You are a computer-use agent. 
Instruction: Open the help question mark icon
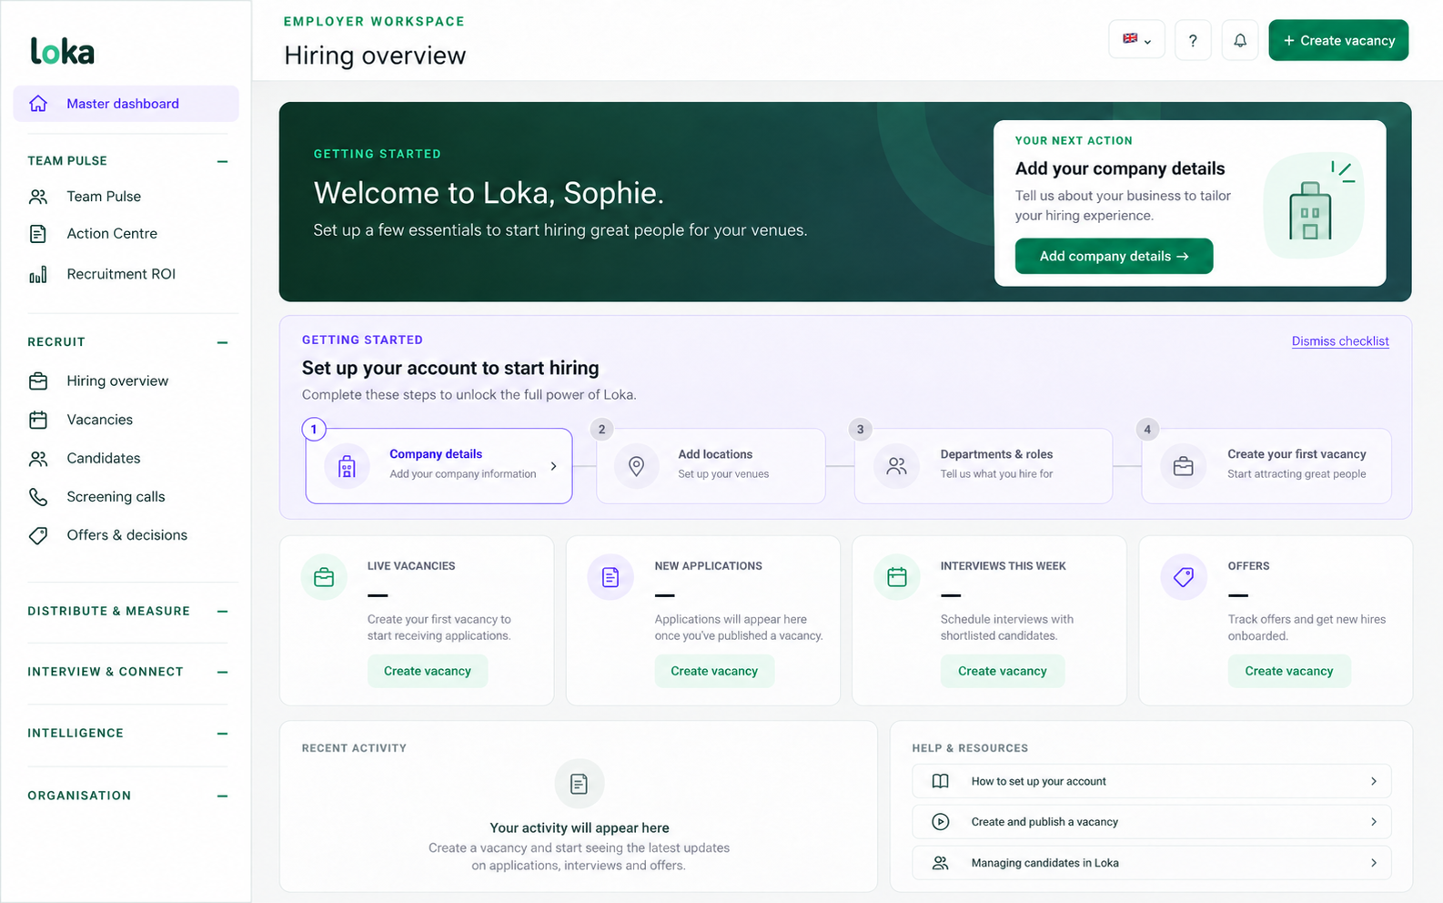(x=1193, y=40)
